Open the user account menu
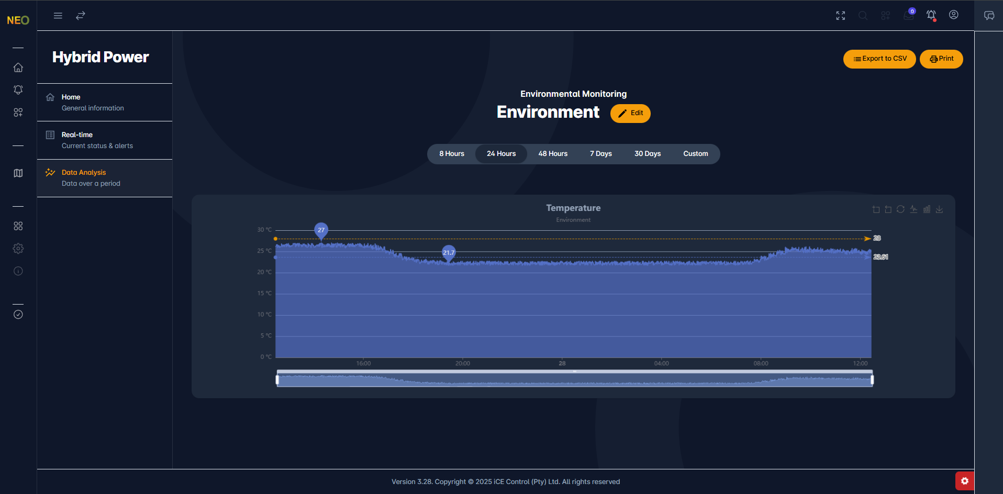The image size is (1003, 494). (953, 15)
